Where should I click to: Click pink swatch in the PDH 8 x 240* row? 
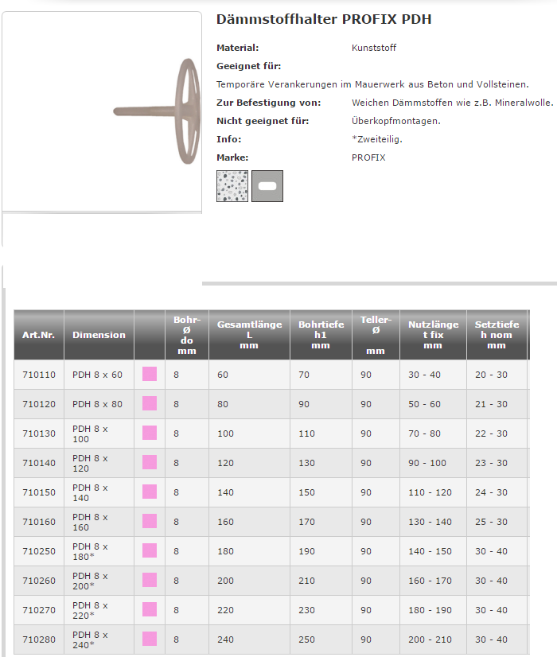tap(150, 640)
